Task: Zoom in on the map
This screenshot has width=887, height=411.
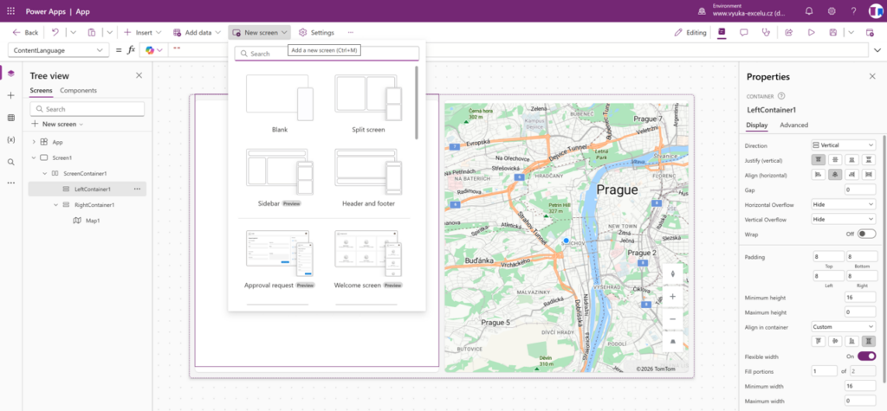Action: tap(672, 296)
